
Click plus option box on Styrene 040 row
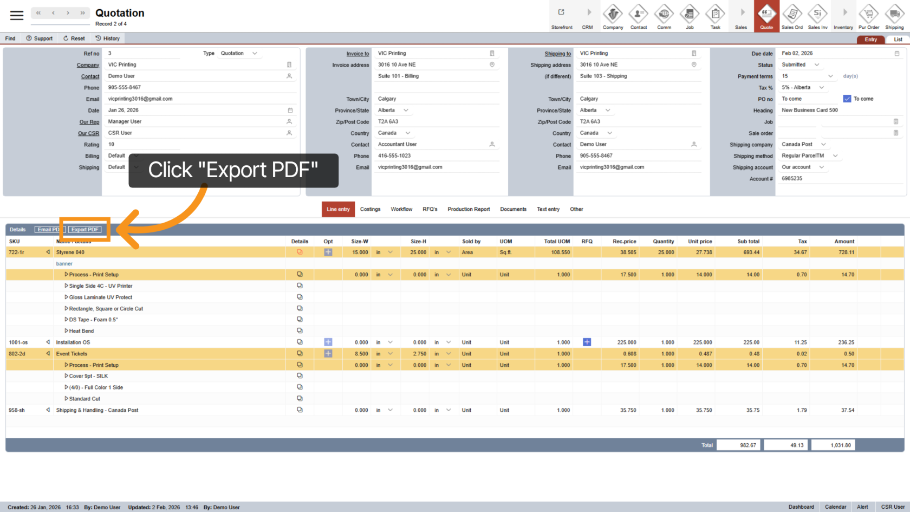(x=328, y=252)
